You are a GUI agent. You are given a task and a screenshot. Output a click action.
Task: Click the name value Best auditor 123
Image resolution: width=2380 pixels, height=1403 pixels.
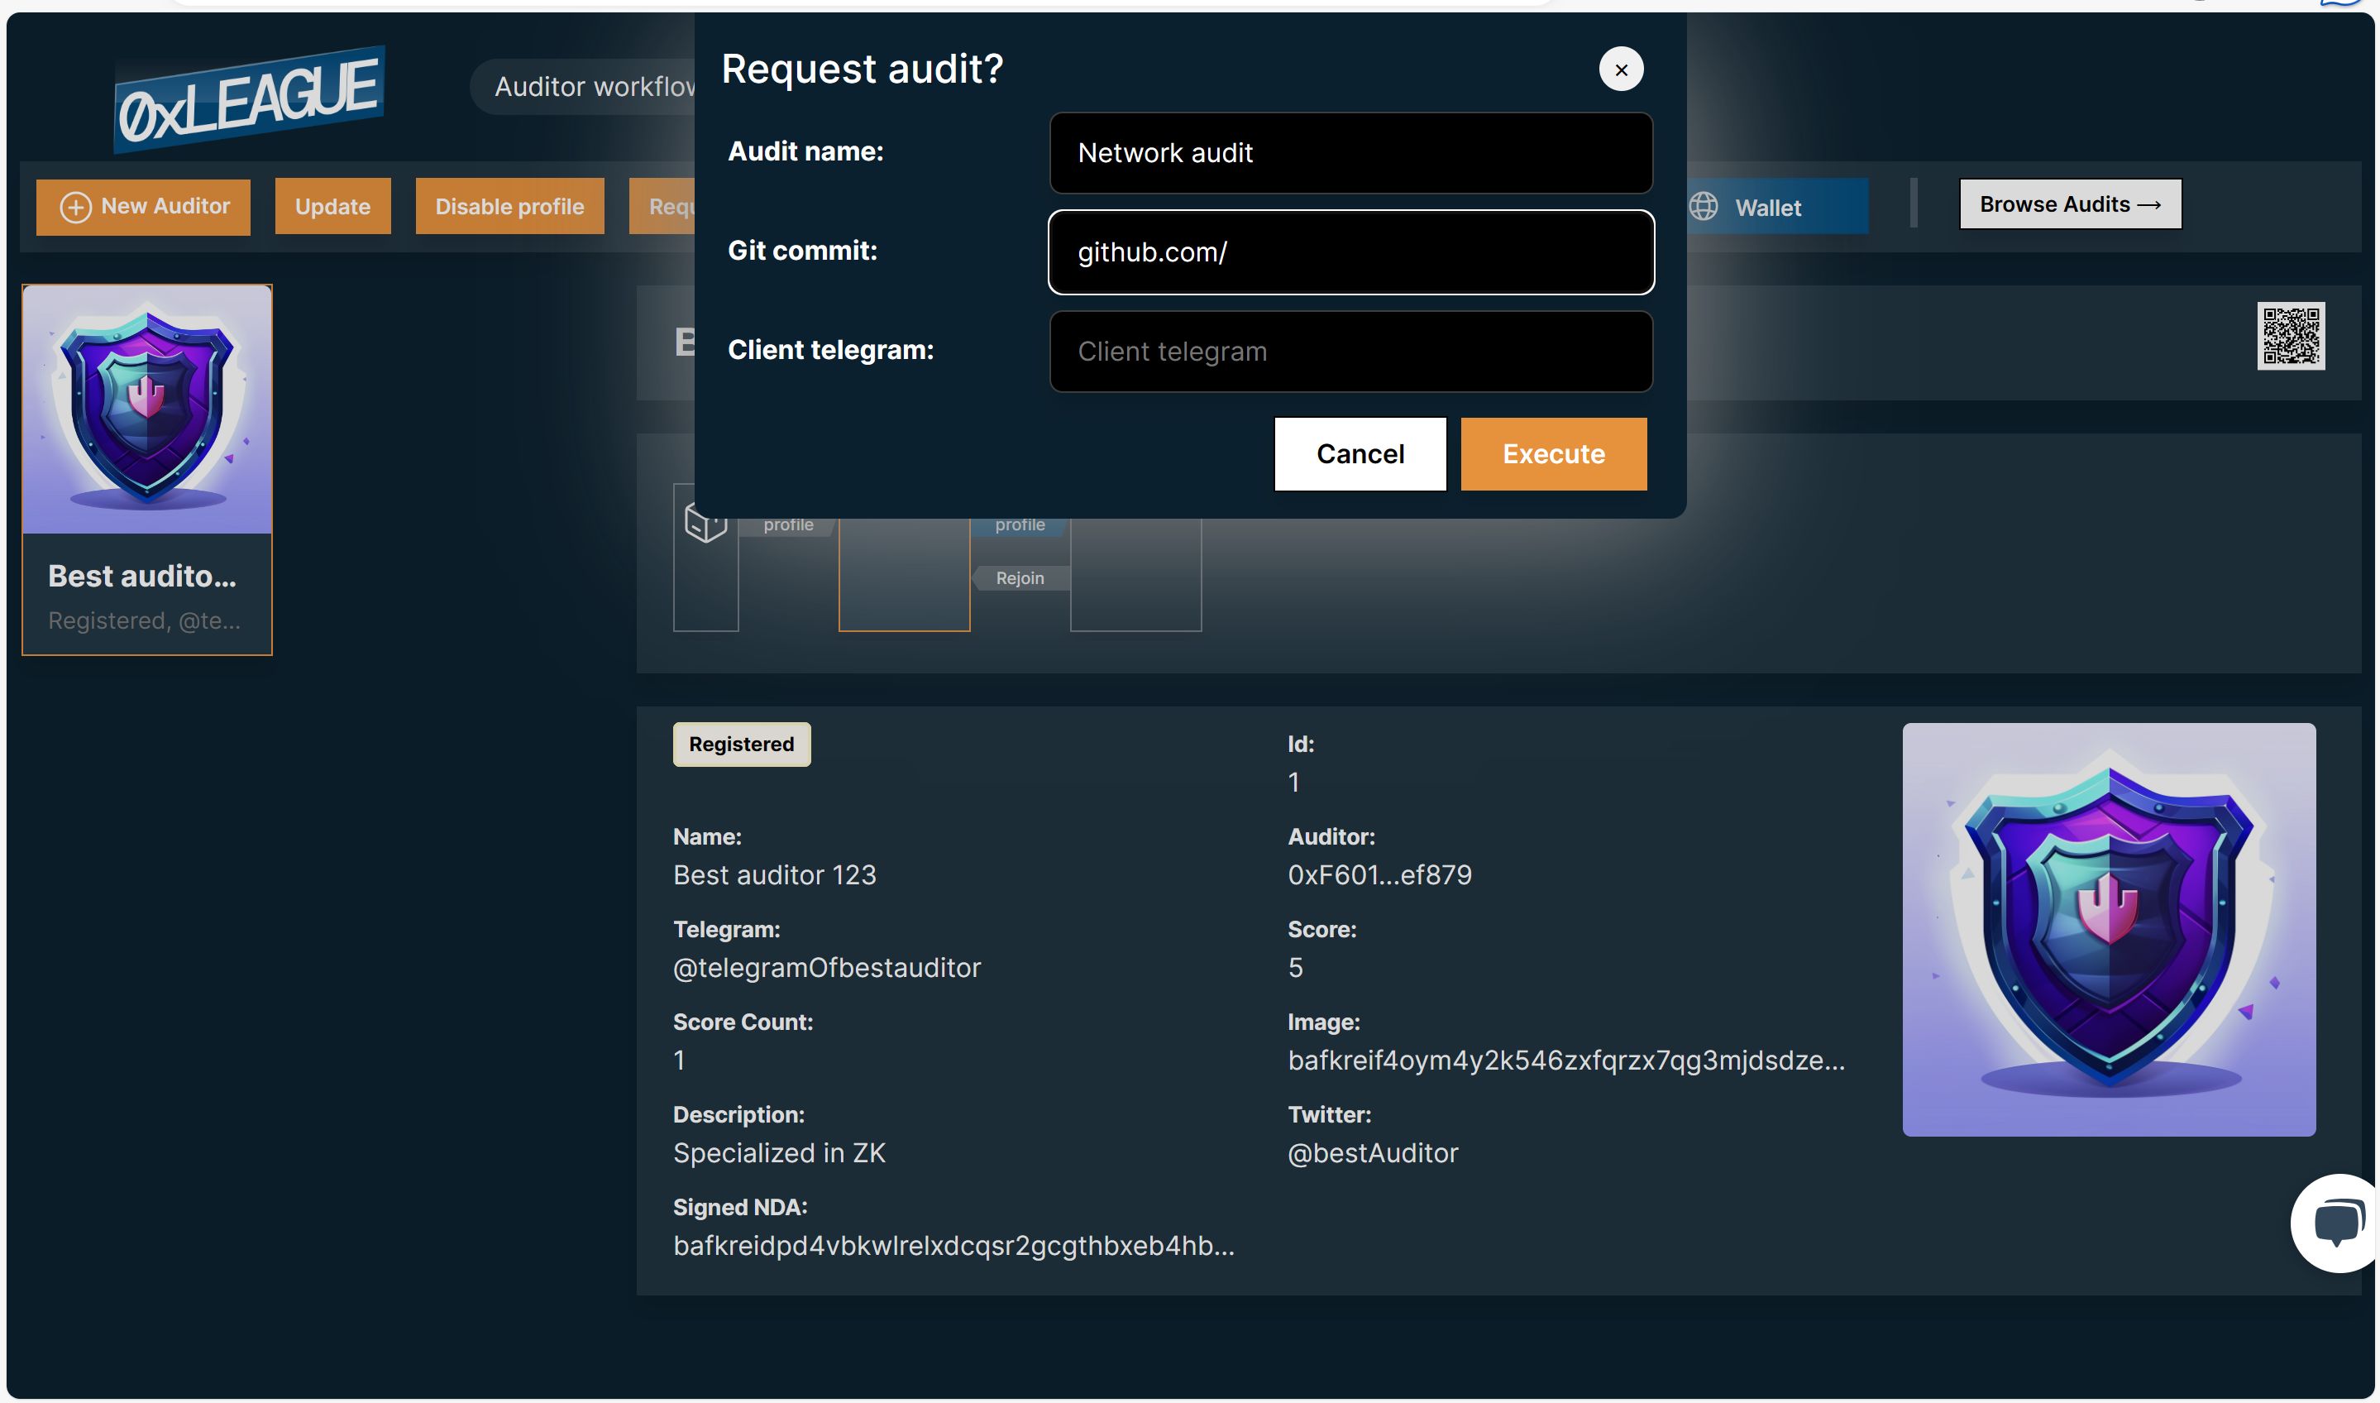pos(774,875)
